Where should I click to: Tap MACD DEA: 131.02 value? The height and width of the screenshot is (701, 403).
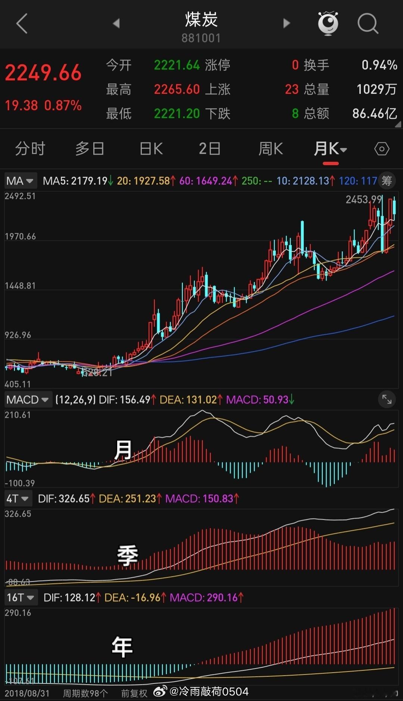(191, 400)
